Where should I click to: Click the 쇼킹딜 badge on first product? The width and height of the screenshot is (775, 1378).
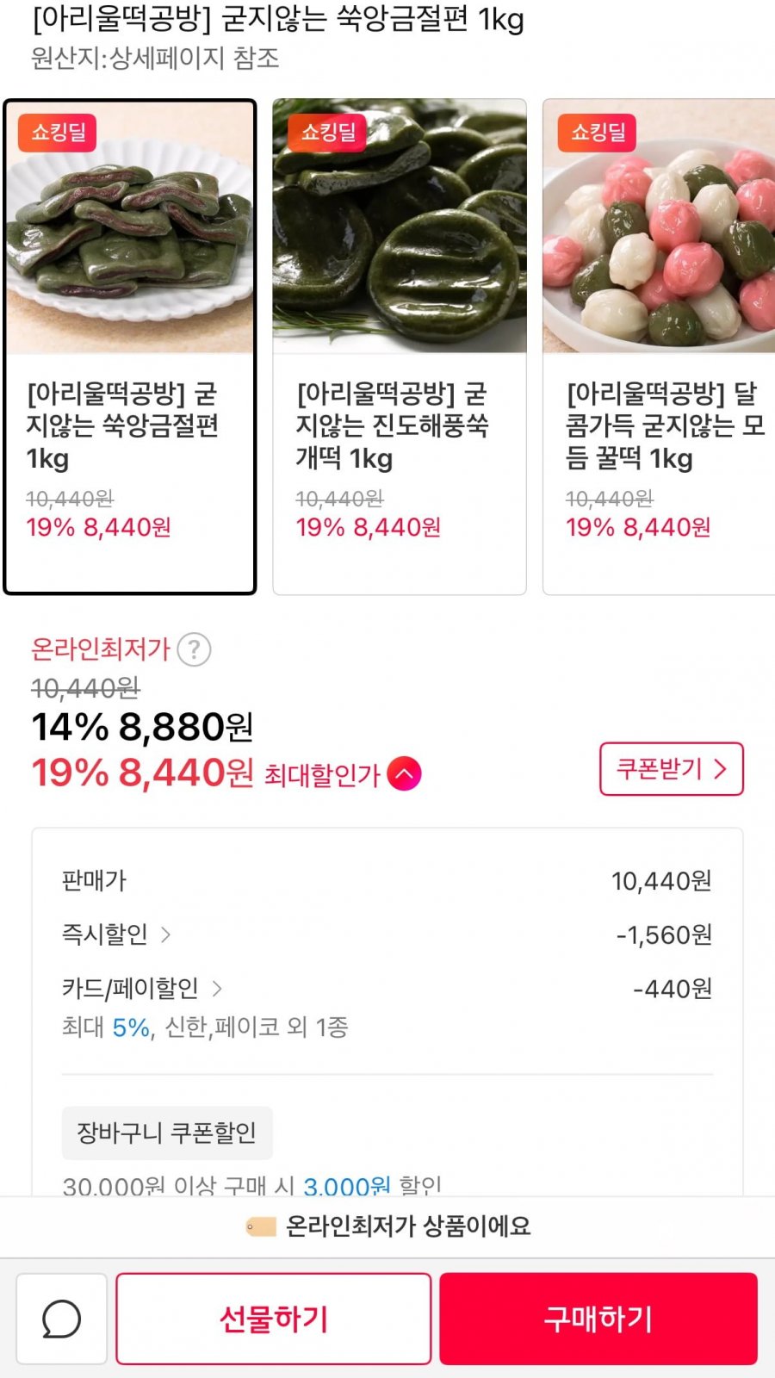[x=58, y=133]
